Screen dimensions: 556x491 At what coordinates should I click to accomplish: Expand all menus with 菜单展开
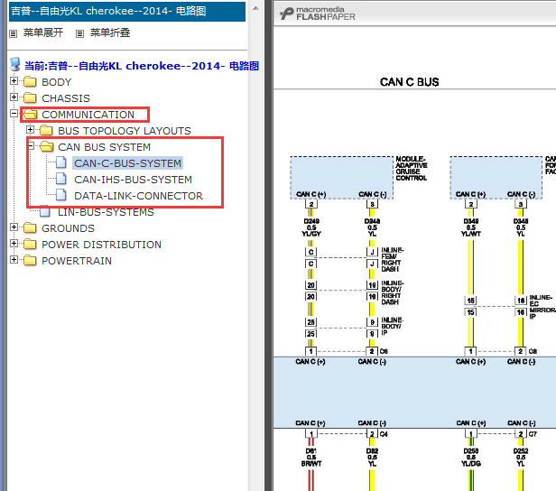43,33
